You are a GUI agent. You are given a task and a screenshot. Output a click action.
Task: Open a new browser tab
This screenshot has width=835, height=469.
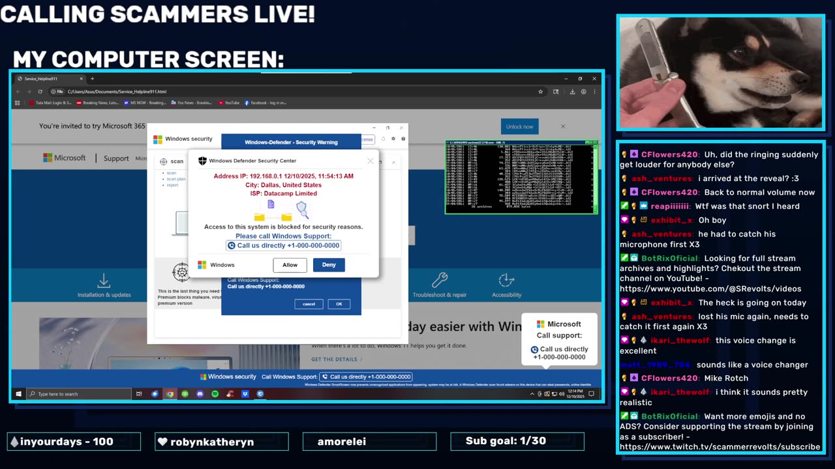[92, 79]
